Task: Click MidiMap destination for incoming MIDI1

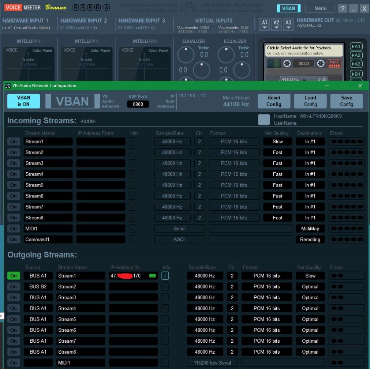Action: pos(310,229)
